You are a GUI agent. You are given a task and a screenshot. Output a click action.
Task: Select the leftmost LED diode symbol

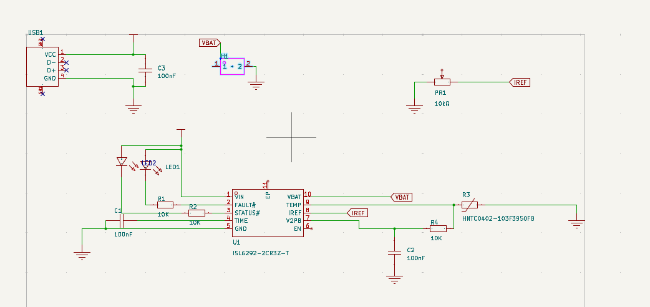[122, 162]
